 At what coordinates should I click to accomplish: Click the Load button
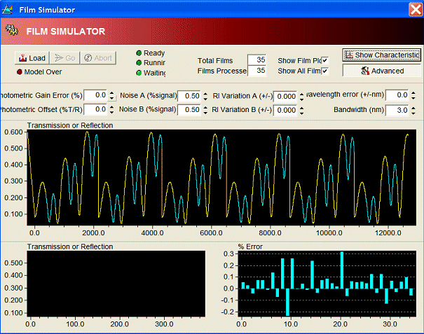[32, 58]
